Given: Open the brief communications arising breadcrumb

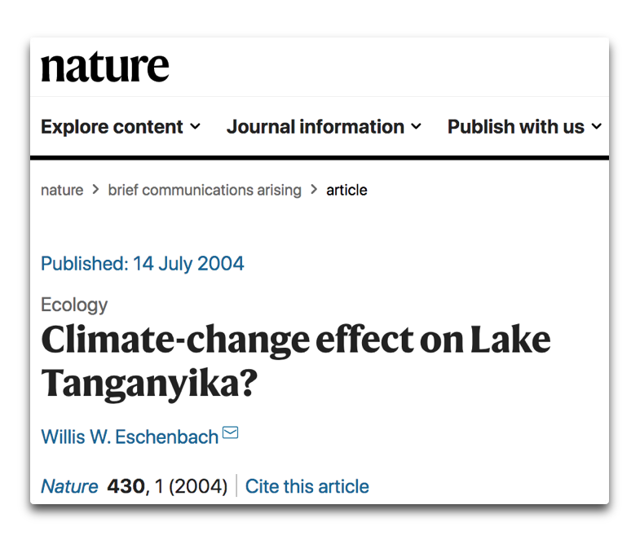Looking at the screenshot, I should (205, 190).
